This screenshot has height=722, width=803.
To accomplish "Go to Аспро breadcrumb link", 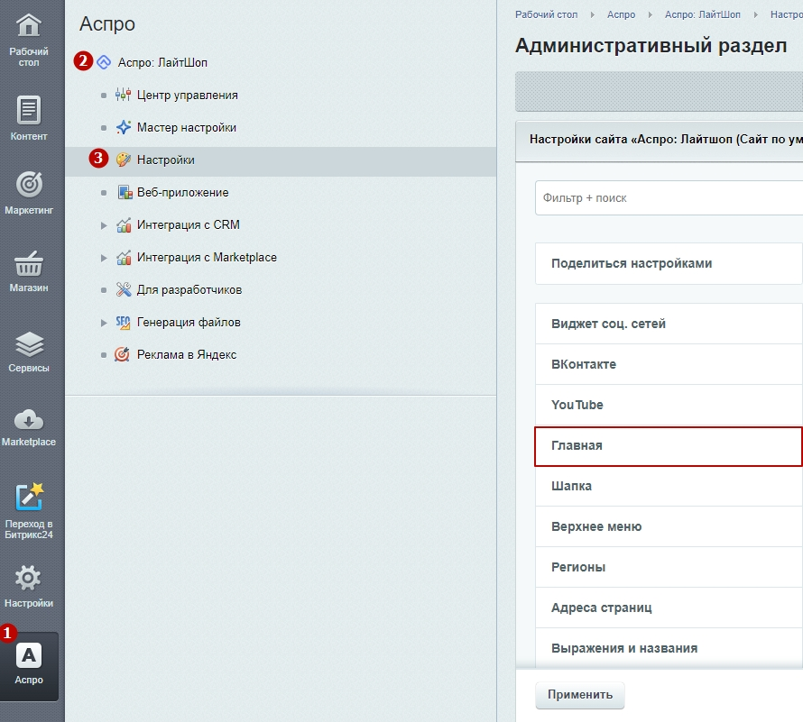I will 621,14.
